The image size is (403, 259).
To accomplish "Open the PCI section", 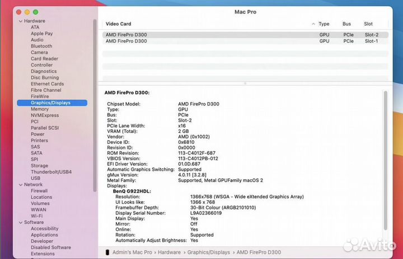I will coord(35,122).
